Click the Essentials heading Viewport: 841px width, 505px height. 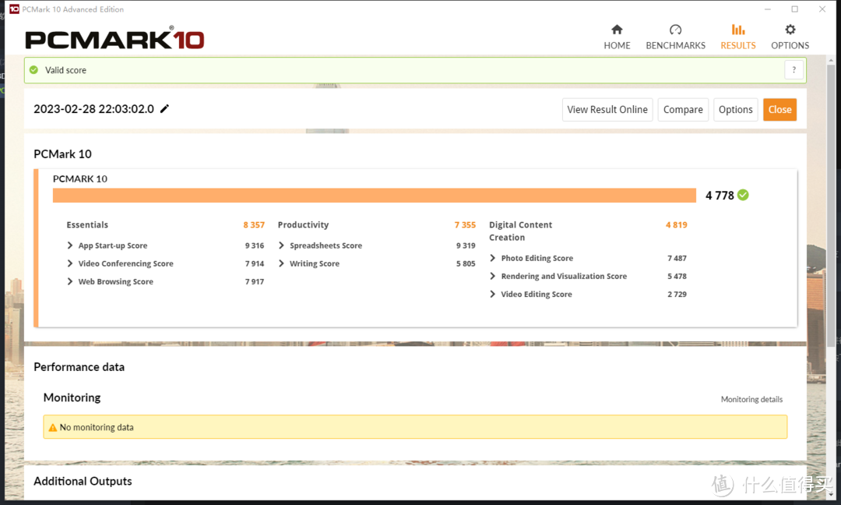click(x=87, y=225)
